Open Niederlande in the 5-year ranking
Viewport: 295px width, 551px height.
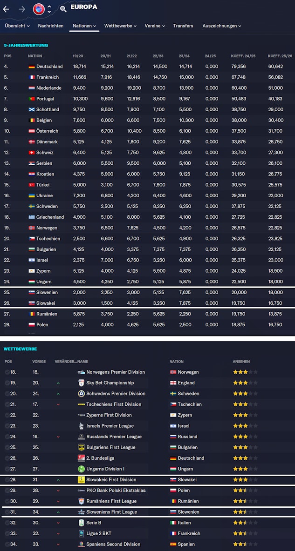[x=49, y=88]
